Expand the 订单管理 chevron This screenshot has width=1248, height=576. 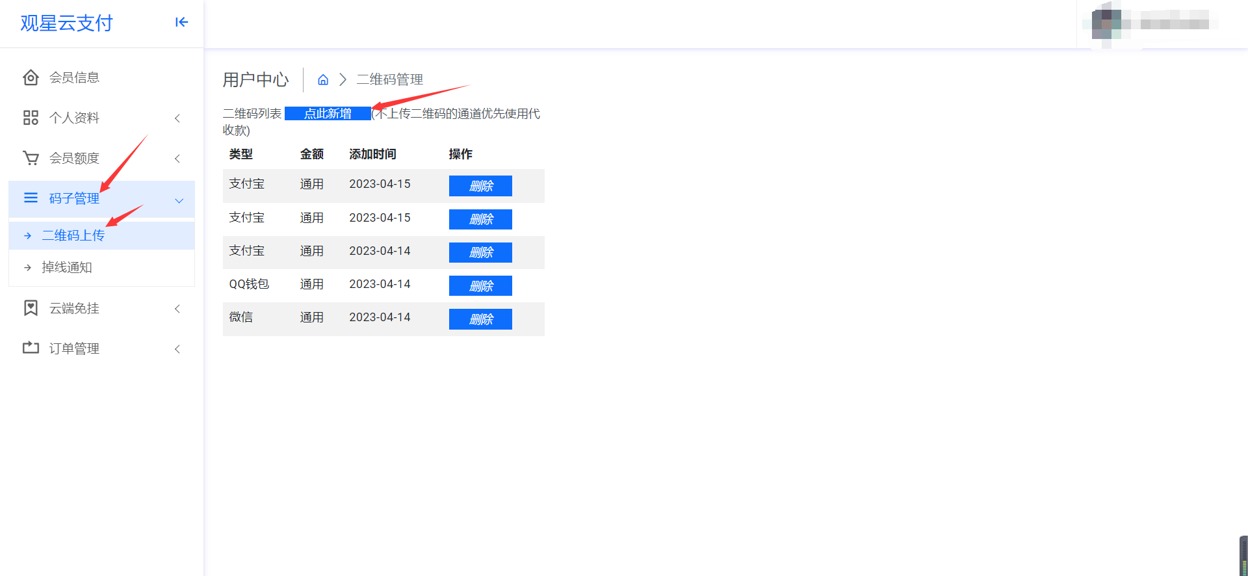[x=177, y=349]
